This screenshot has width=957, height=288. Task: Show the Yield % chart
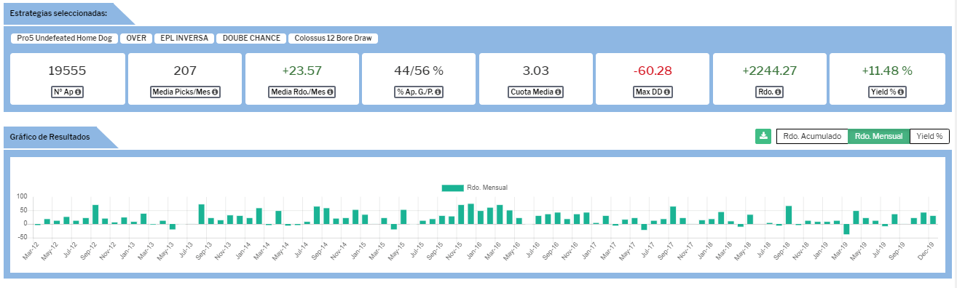[929, 136]
